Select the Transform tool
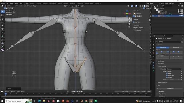This screenshot has height=103, width=184. click(3, 29)
